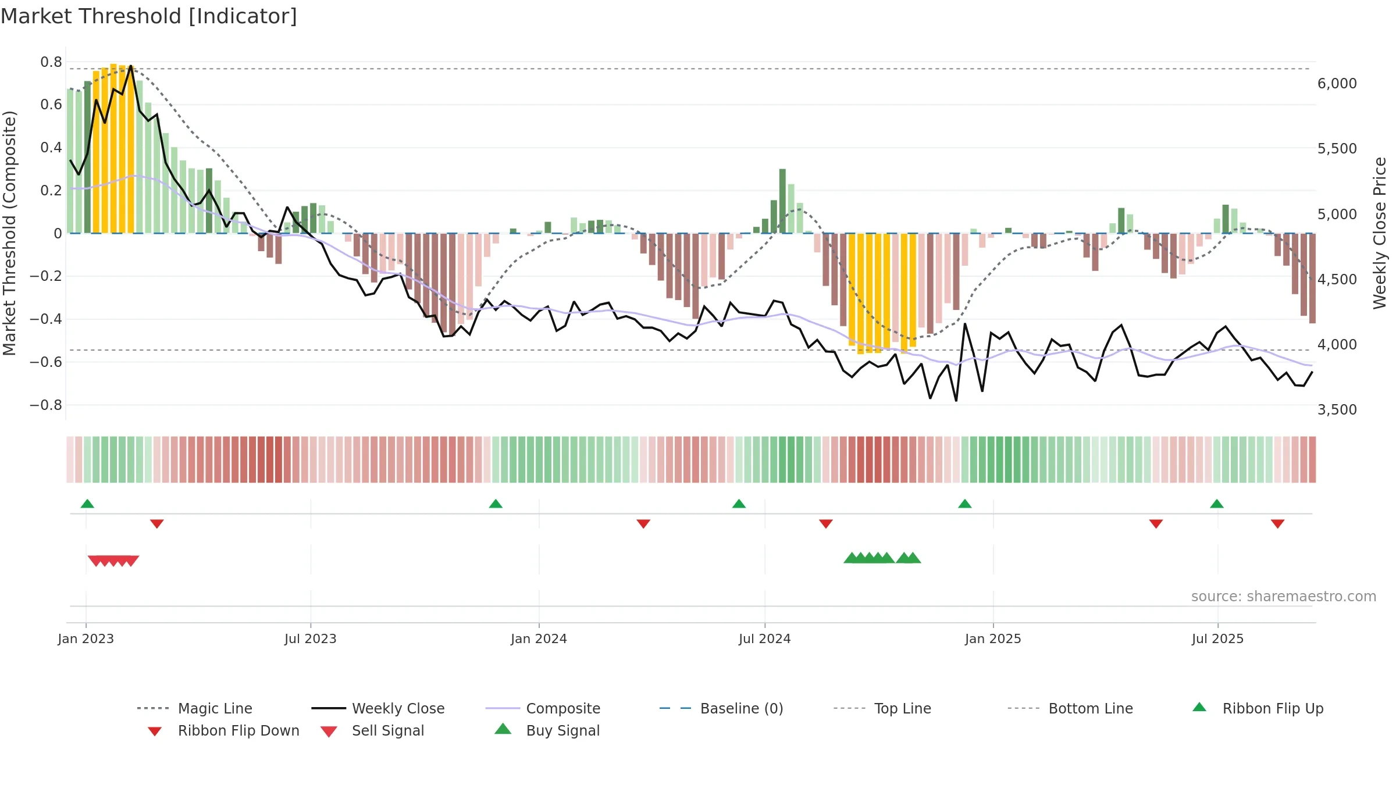
Task: Click the chart title Market Threshold [Indicator]
Action: (149, 16)
